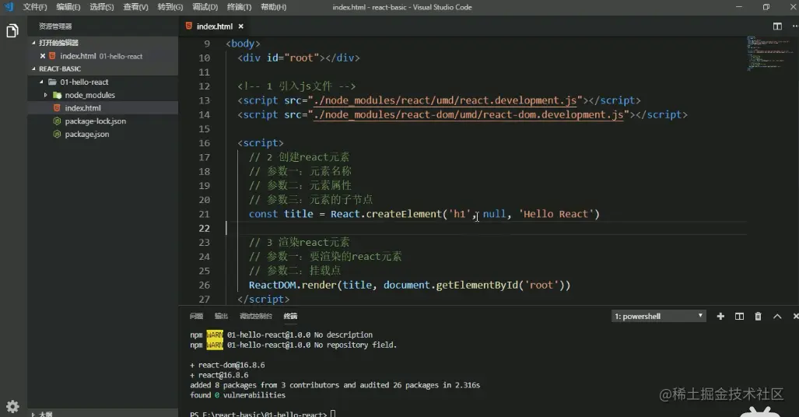Screen dimensions: 799x417
Task: Maximize the panel with up chevron
Action: click(x=777, y=317)
